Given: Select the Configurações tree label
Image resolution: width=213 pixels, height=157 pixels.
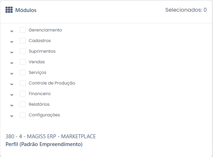Looking at the screenshot, I should coord(44,115).
